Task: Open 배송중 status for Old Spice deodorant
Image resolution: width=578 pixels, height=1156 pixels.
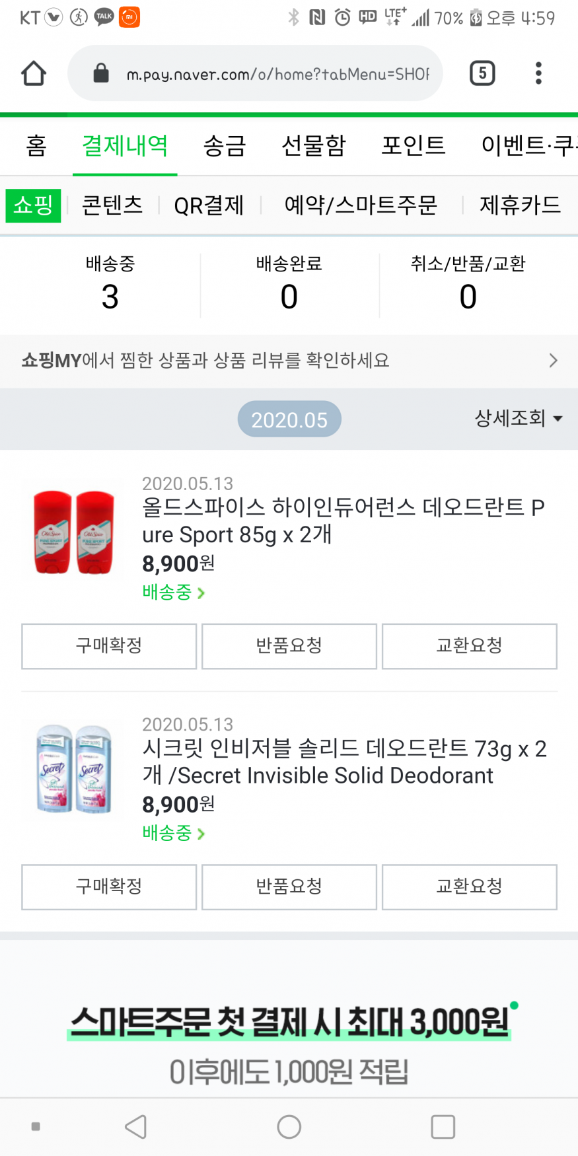Action: point(173,593)
